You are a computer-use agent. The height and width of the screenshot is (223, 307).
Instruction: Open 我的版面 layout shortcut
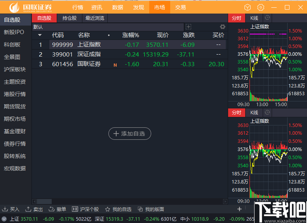[151, 209]
